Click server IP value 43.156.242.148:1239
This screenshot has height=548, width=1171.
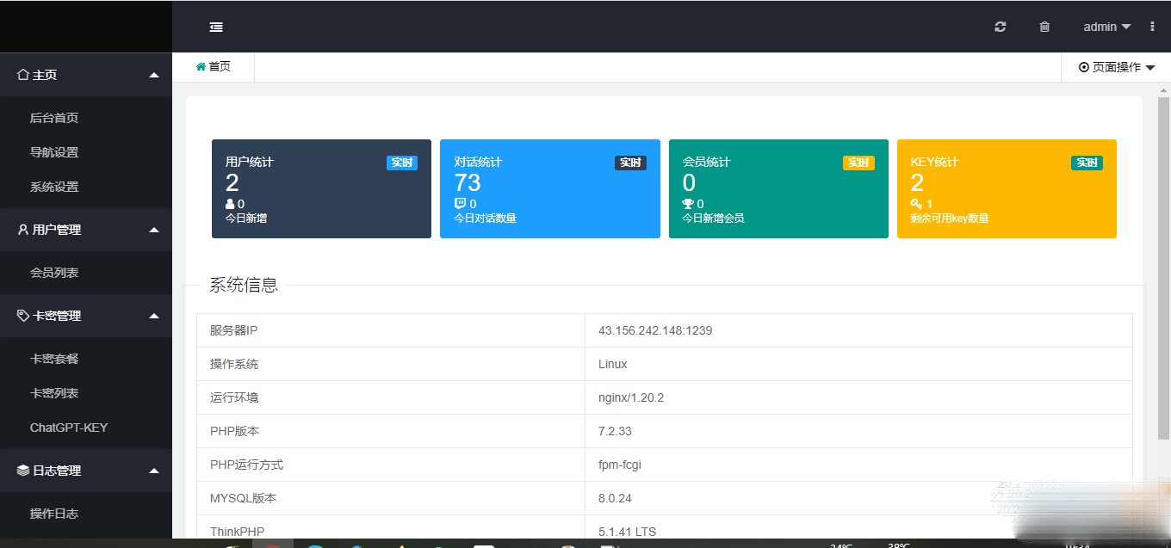pos(655,330)
